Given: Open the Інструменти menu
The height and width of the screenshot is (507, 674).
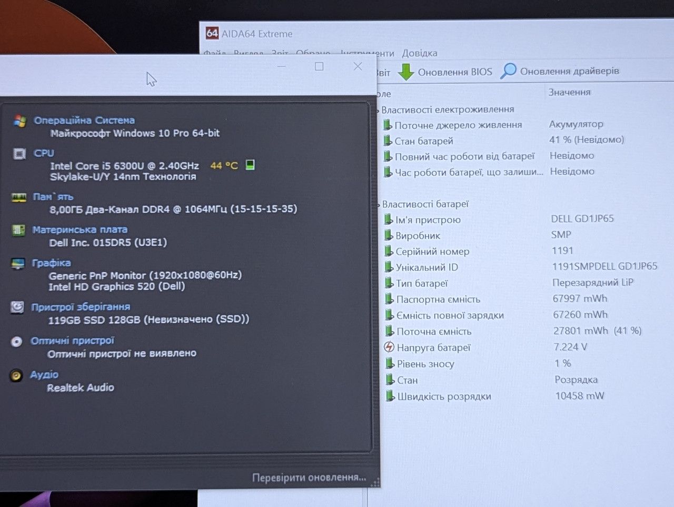Looking at the screenshot, I should pyautogui.click(x=367, y=53).
